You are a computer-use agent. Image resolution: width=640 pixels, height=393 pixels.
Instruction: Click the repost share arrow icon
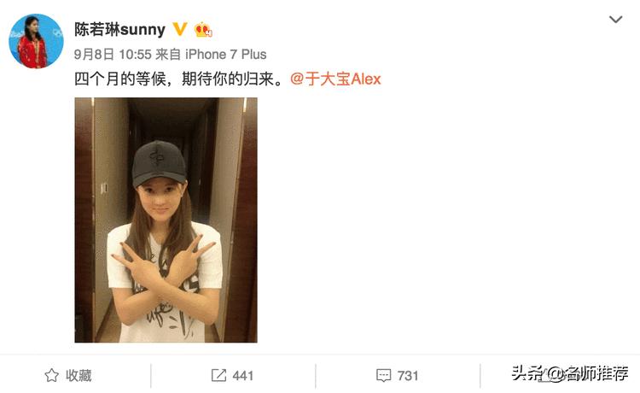(x=218, y=375)
